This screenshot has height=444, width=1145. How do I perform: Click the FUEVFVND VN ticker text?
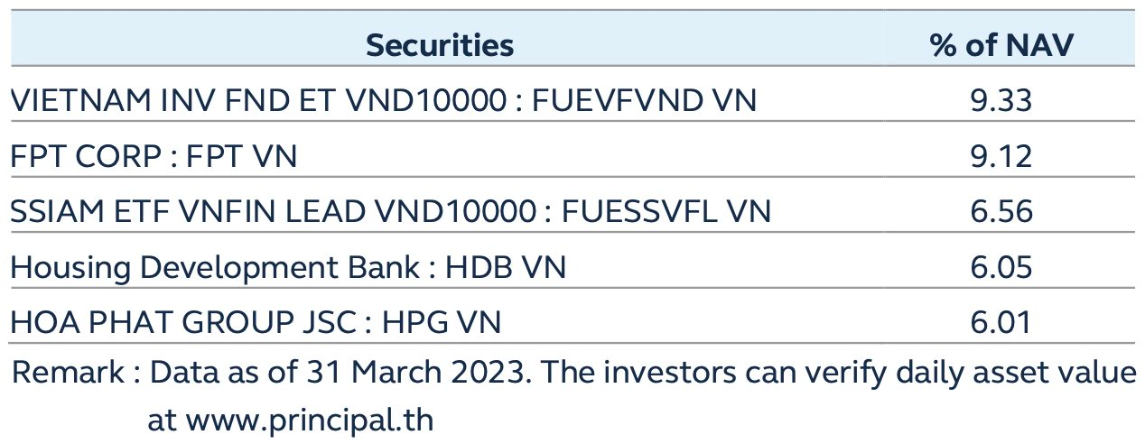click(645, 102)
